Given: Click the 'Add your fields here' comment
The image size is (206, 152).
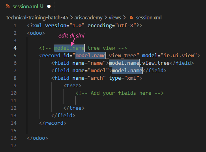Looking at the screenshot, I should coord(120,93).
